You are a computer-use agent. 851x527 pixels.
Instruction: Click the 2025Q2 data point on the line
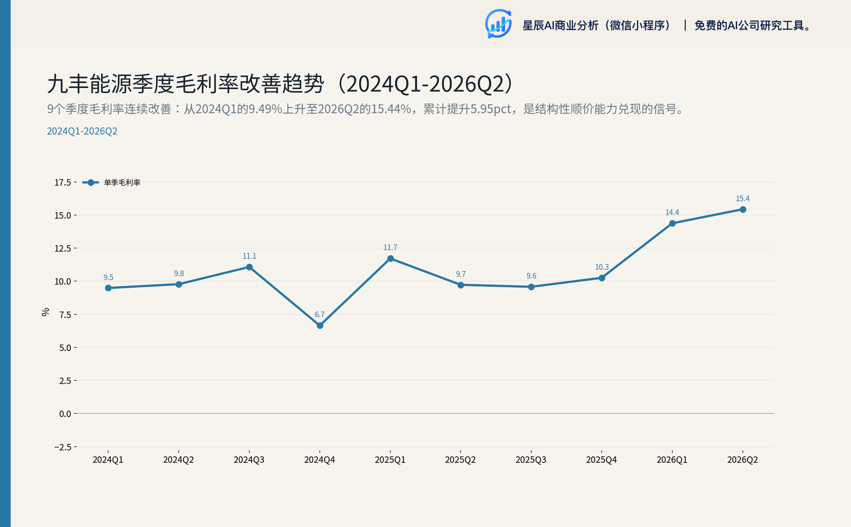point(461,285)
